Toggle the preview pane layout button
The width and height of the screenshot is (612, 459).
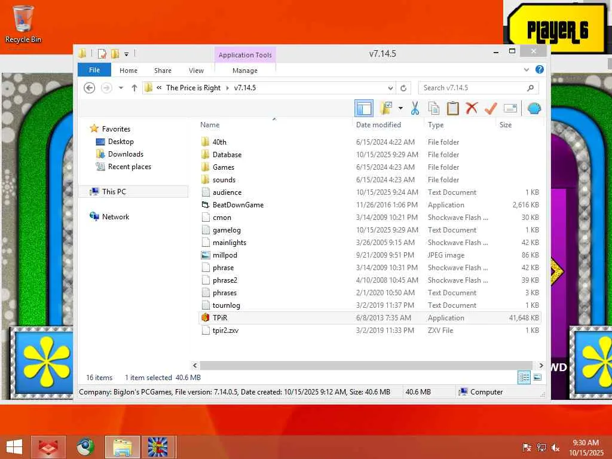tap(364, 108)
